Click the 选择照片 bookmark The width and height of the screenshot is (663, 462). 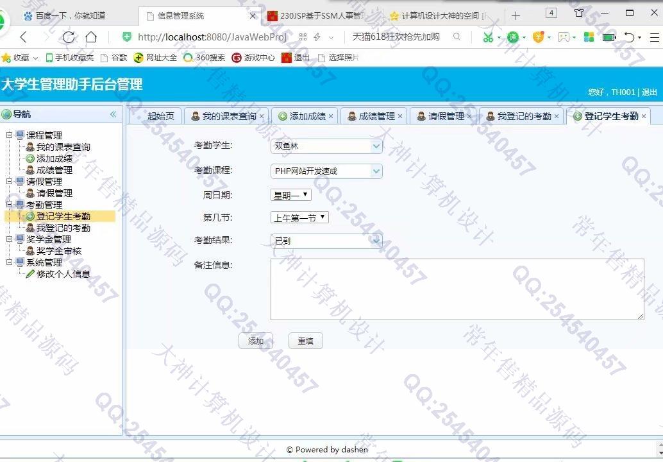click(339, 58)
